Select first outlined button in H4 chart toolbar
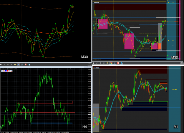This screenshot has width=184, height=133. 2,71
